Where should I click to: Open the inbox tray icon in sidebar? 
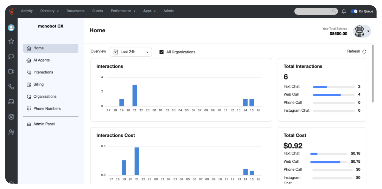tap(11, 102)
